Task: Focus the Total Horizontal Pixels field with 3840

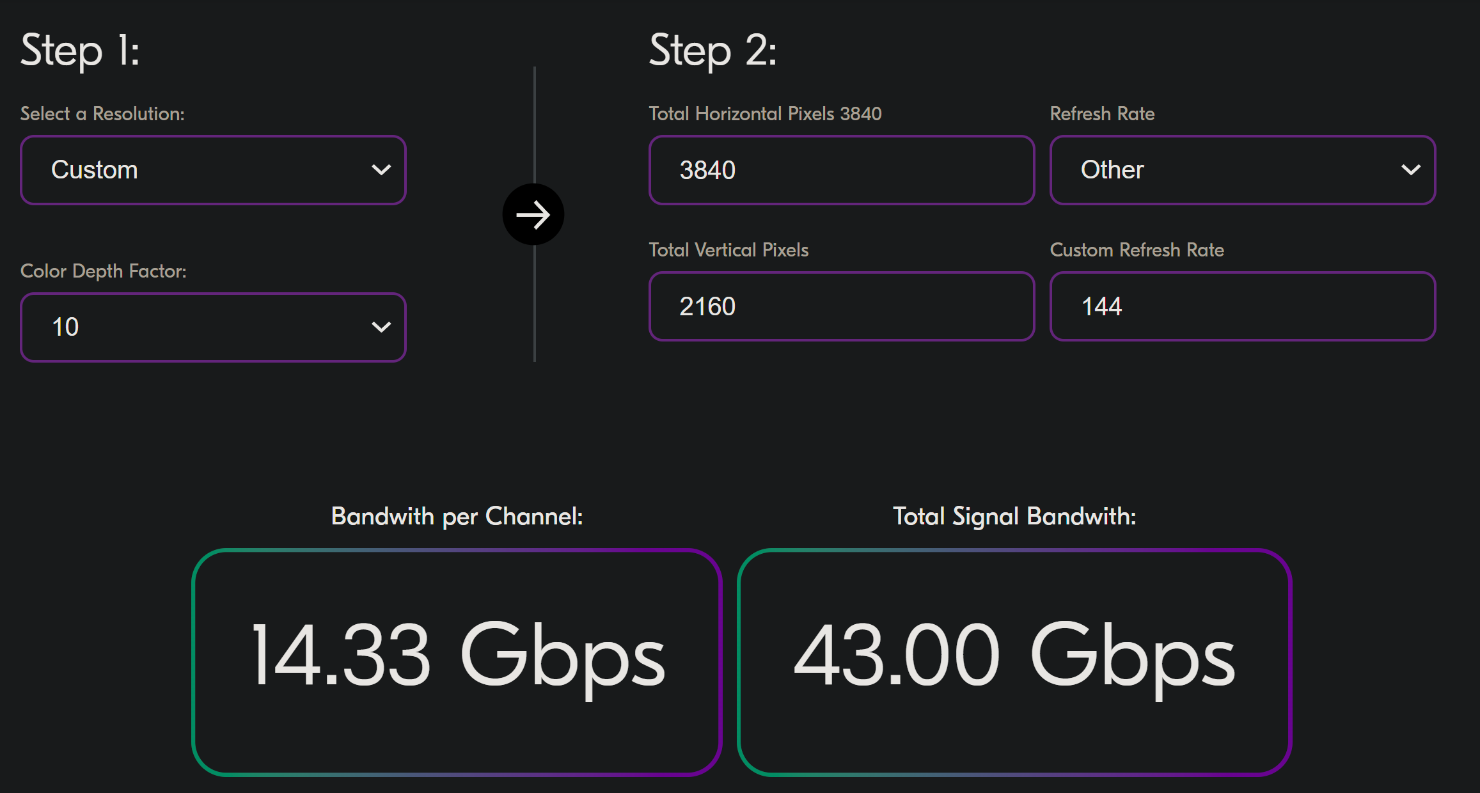Action: [x=841, y=170]
